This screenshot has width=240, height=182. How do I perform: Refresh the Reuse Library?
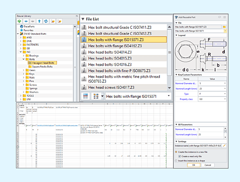[46, 21]
